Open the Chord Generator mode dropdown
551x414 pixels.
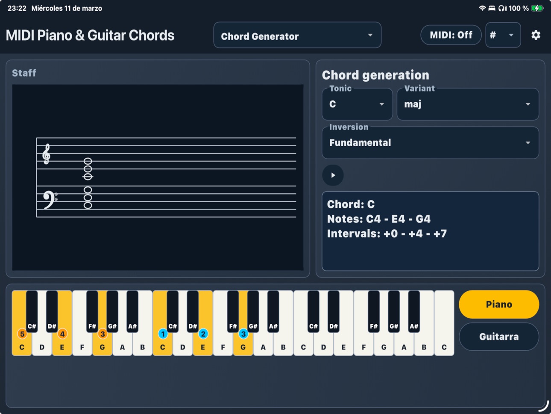297,35
